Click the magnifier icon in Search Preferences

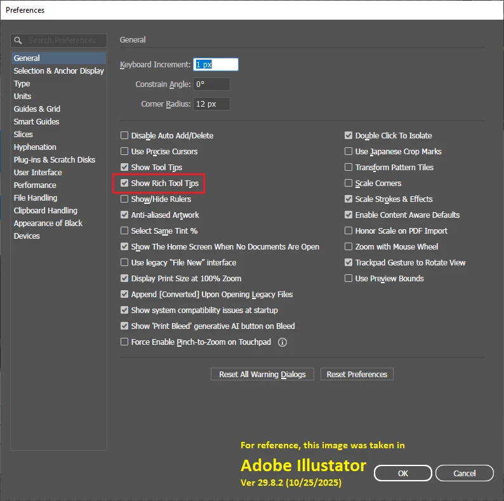click(x=18, y=41)
